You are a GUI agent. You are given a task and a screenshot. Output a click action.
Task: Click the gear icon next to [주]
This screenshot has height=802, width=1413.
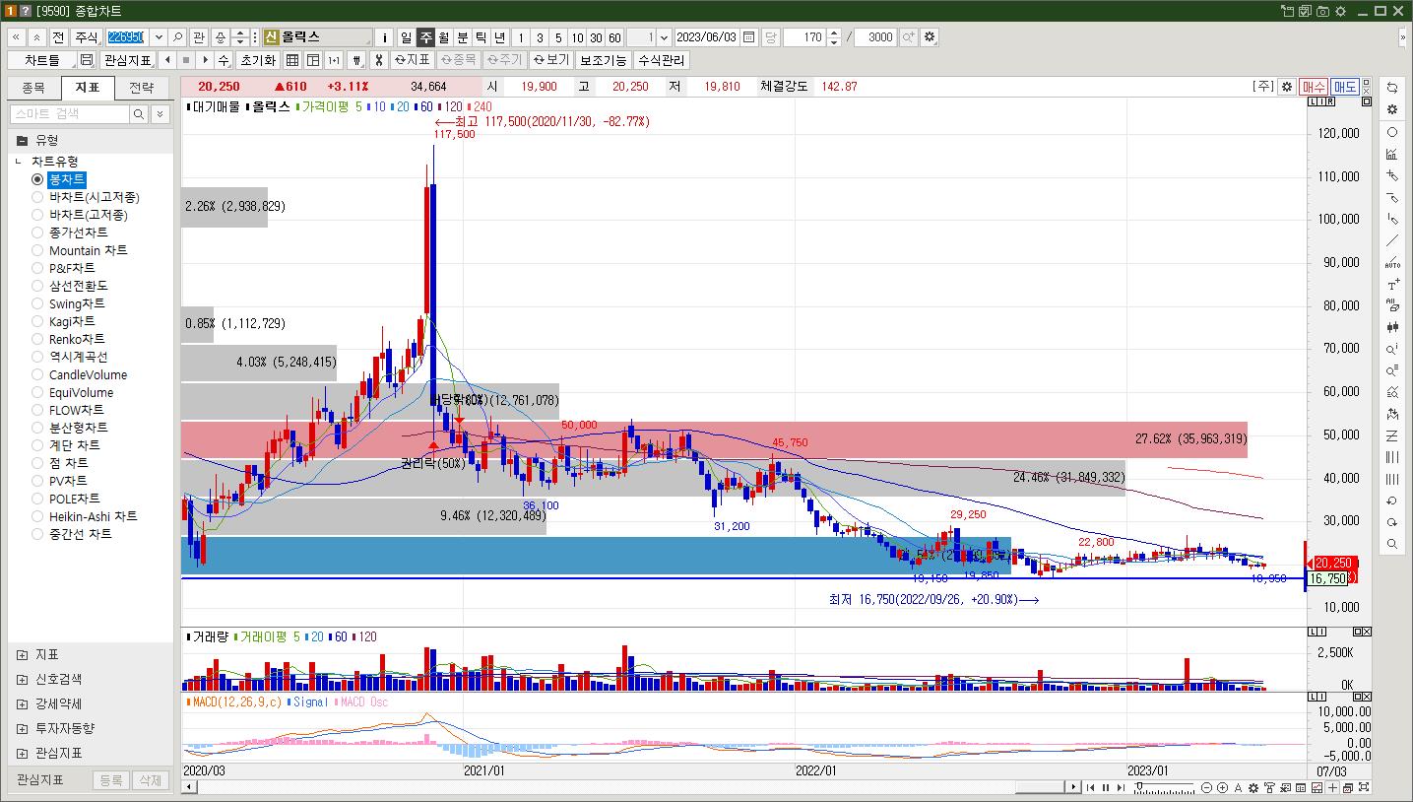click(1286, 87)
